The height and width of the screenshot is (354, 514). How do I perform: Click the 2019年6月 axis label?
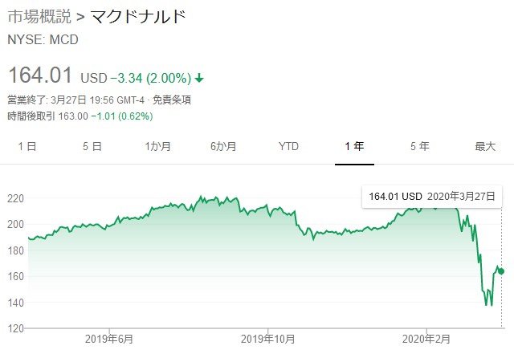pos(108,340)
